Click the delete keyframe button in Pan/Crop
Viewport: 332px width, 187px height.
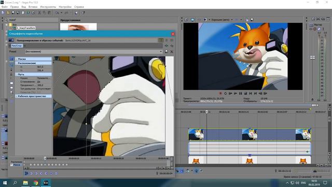56,173
